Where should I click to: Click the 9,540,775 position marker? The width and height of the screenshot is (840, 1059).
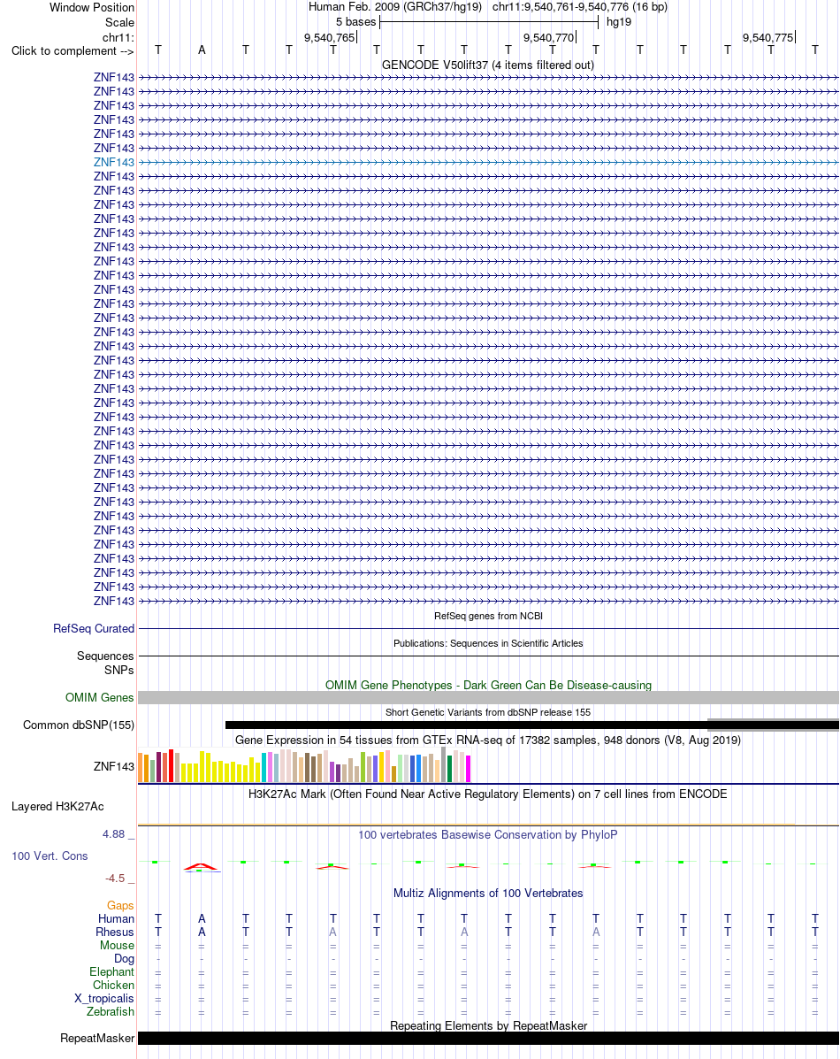(768, 38)
